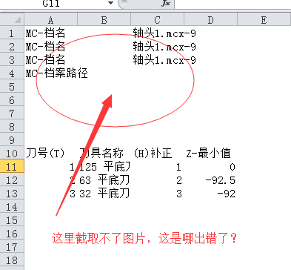
Task: Click the fx insert function icon
Action: (x=166, y=3)
